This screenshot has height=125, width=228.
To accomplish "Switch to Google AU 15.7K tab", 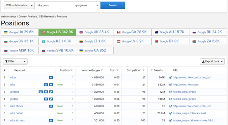I will 170,32.
